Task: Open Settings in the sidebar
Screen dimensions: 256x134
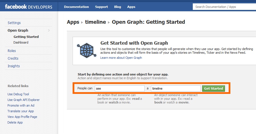Action: (14, 23)
